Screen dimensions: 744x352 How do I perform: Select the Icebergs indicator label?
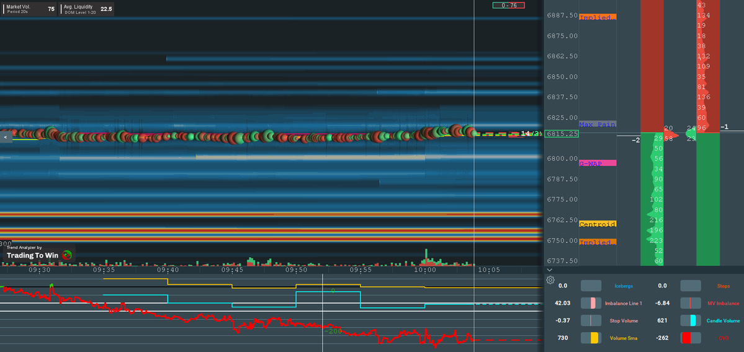pyautogui.click(x=624, y=286)
